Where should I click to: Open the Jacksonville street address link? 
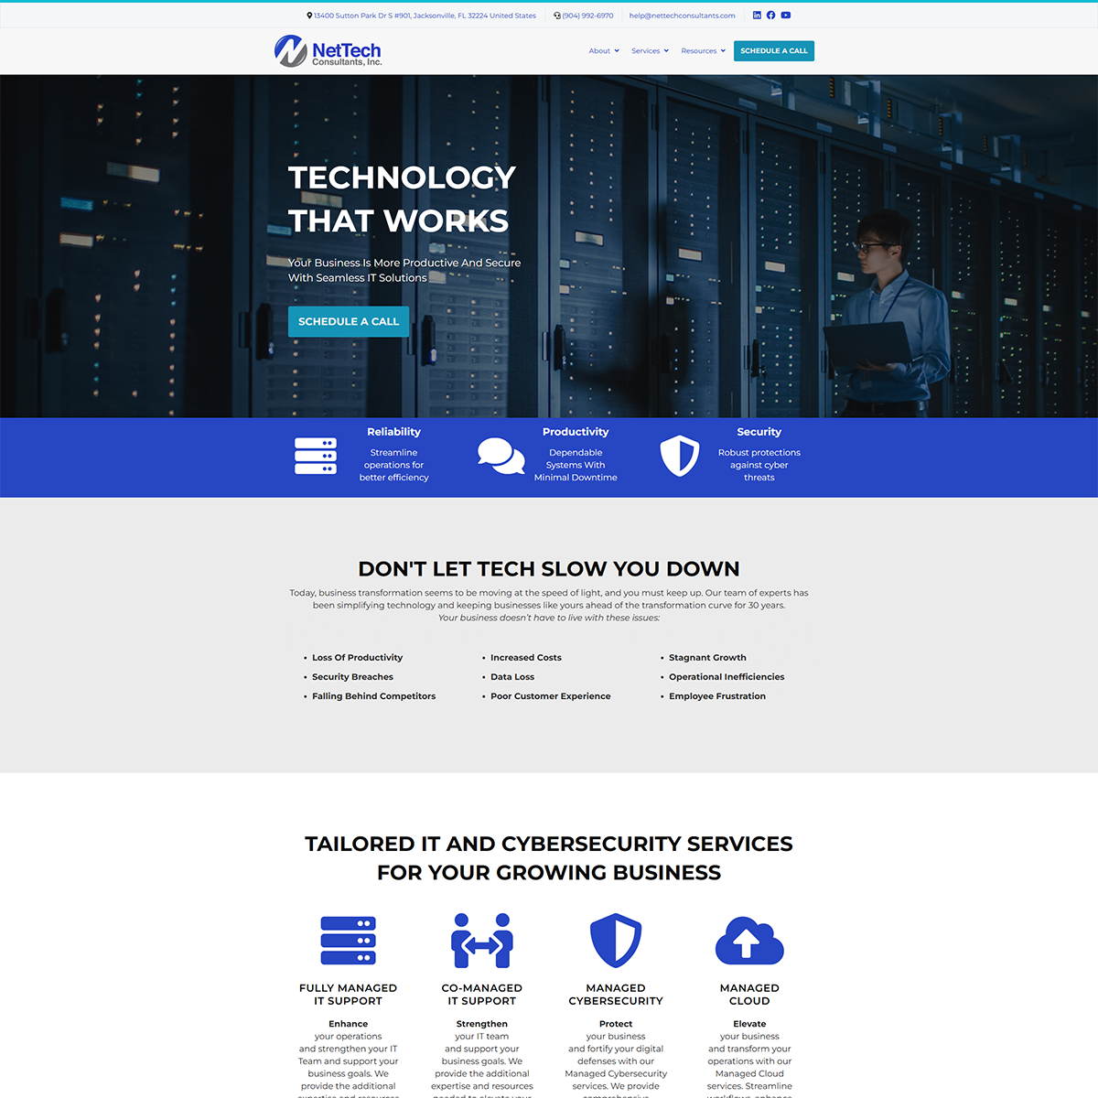click(x=425, y=16)
